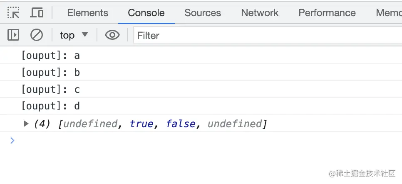
Task: Switch to the Elements tab
Action: point(87,13)
